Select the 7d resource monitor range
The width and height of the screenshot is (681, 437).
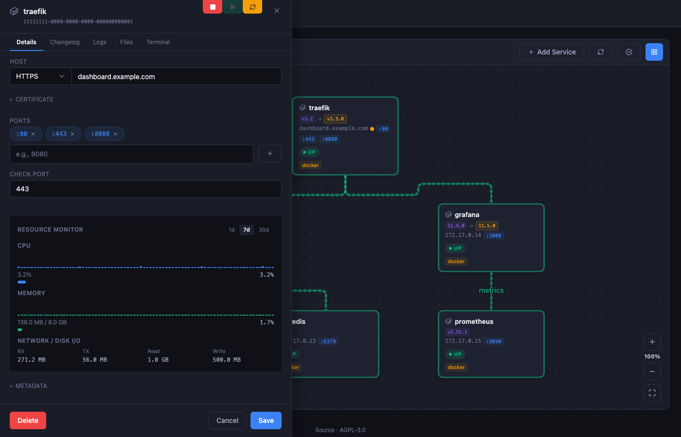pos(247,230)
